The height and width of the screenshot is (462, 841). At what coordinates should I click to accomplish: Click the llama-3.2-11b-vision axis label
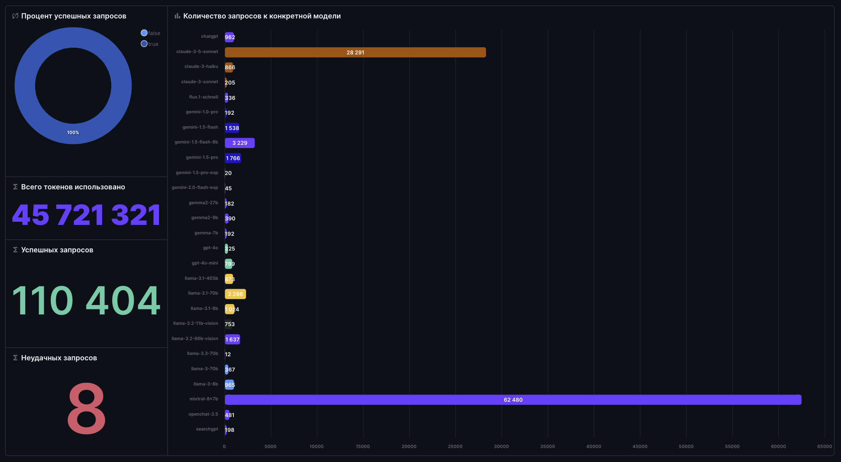pyautogui.click(x=195, y=323)
